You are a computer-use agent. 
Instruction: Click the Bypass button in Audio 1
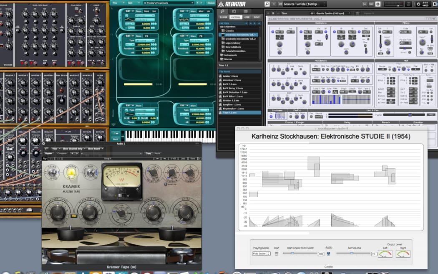click(x=49, y=153)
